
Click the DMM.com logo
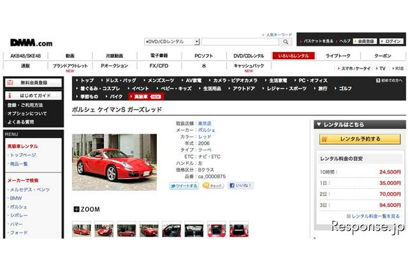pos(31,43)
